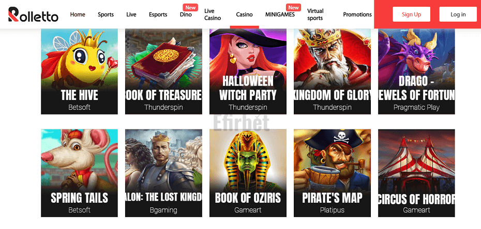The image size is (481, 229).
Task: Open Circus of Horror game tile
Action: pyautogui.click(x=416, y=173)
